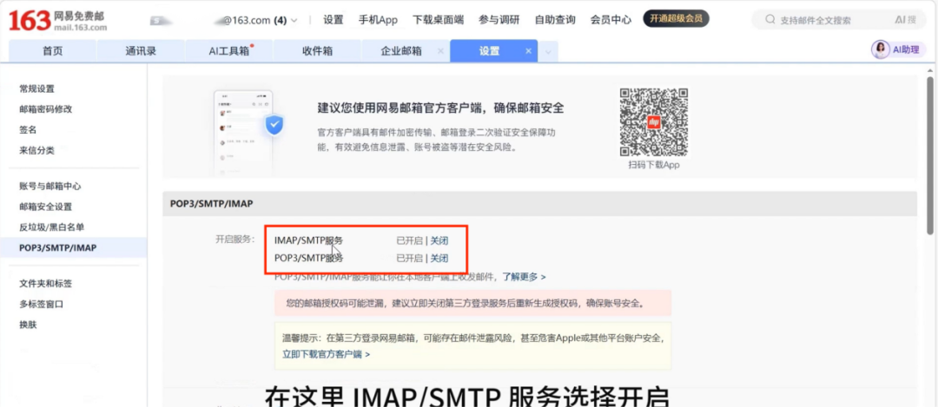
Task: Click the 建议您使用网易邮箱官方客户端 headline
Action: click(x=441, y=108)
